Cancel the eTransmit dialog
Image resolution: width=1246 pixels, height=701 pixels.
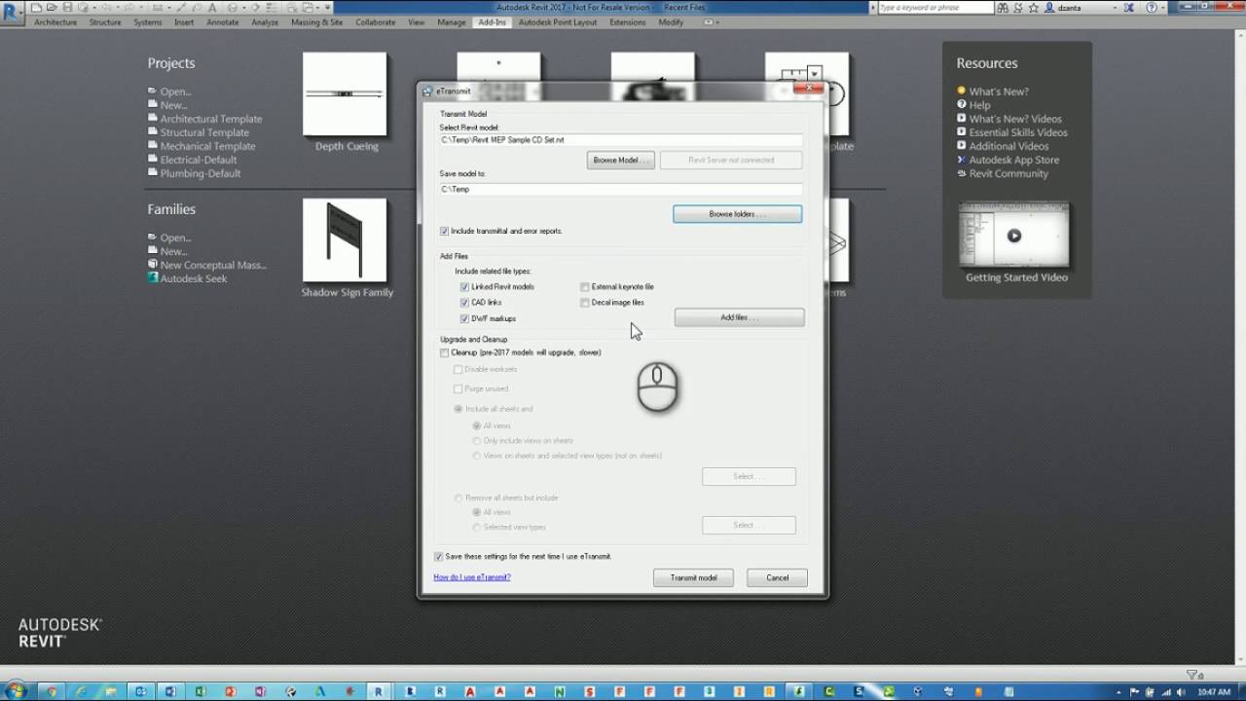tap(777, 577)
